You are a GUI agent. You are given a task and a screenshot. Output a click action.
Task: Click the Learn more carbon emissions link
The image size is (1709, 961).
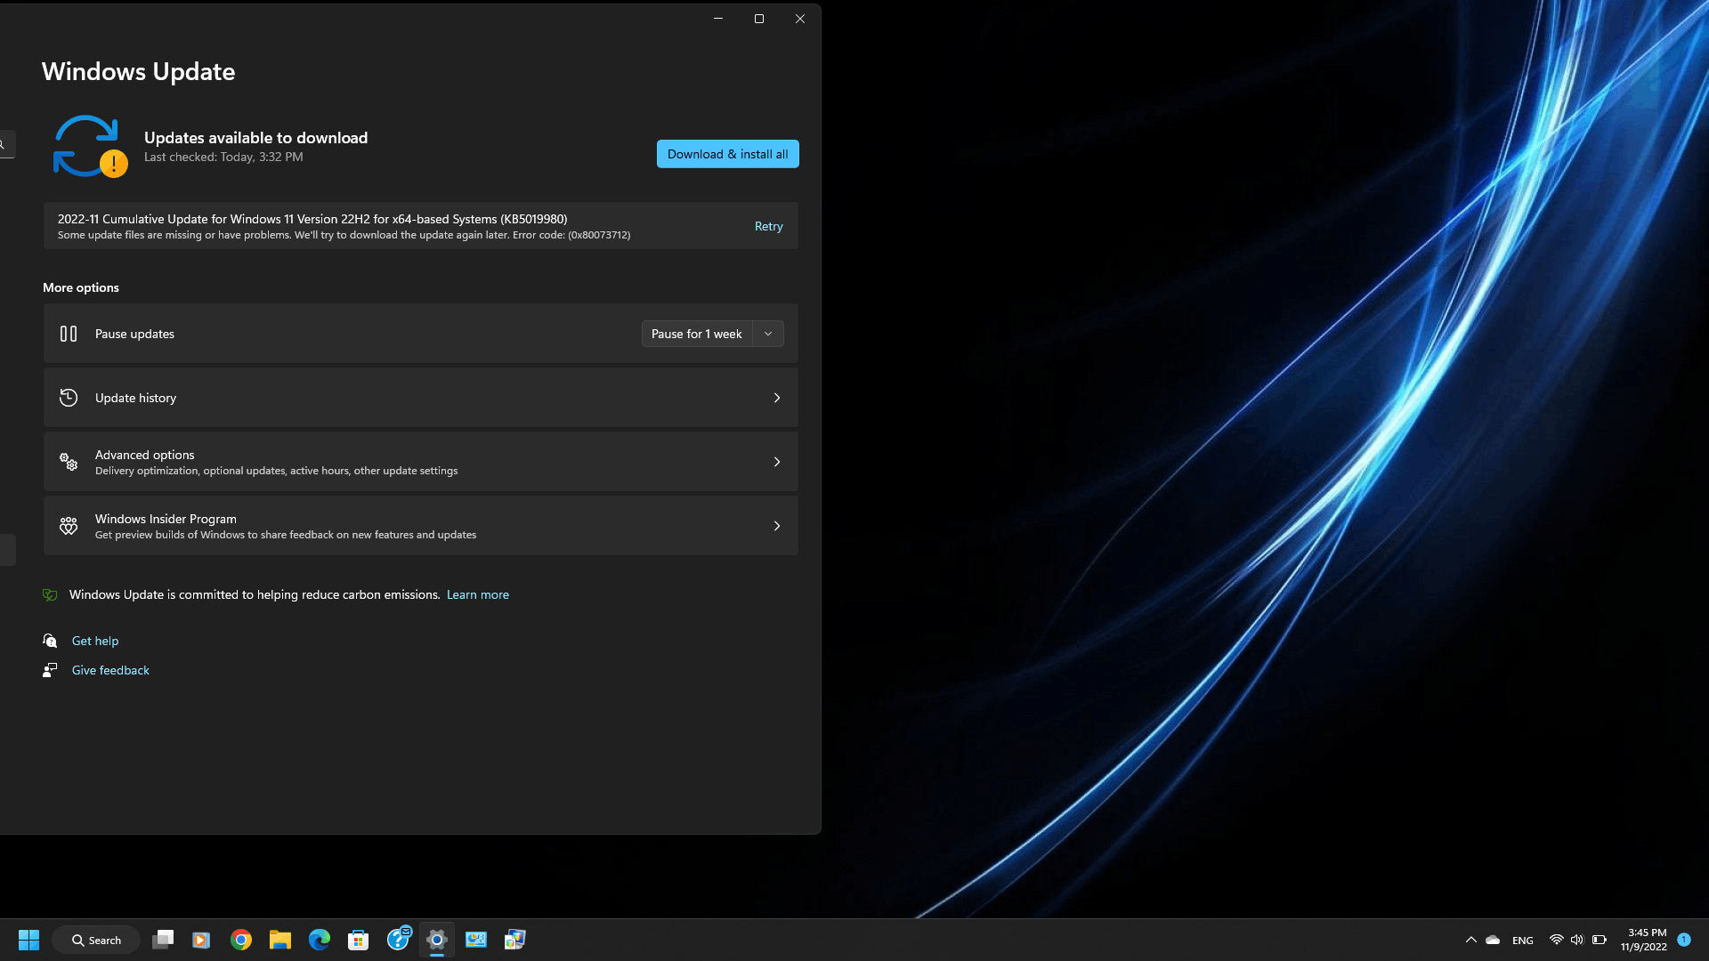[478, 594]
